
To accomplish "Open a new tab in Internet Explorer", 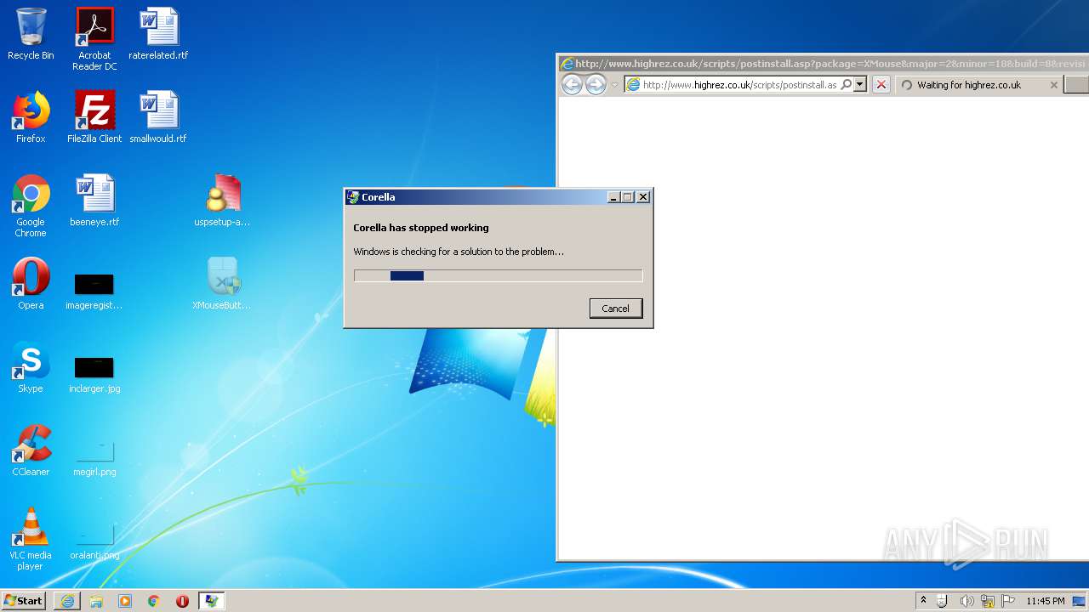I will (1076, 85).
